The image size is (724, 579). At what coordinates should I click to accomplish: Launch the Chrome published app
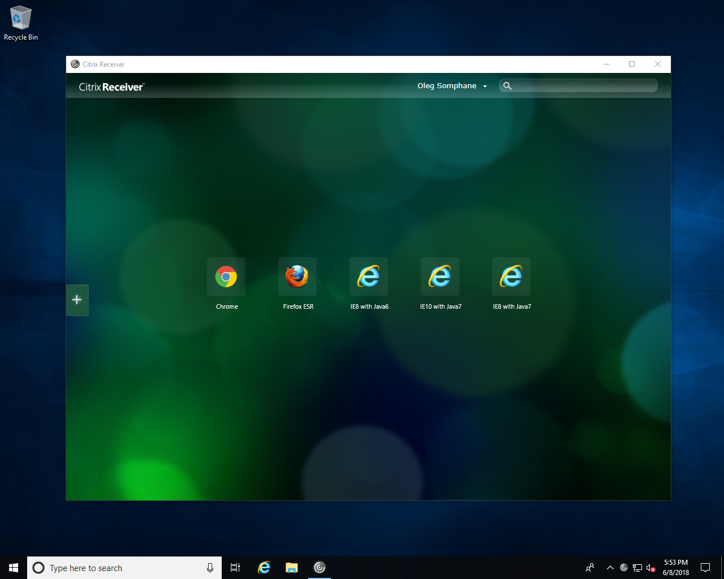pyautogui.click(x=226, y=276)
